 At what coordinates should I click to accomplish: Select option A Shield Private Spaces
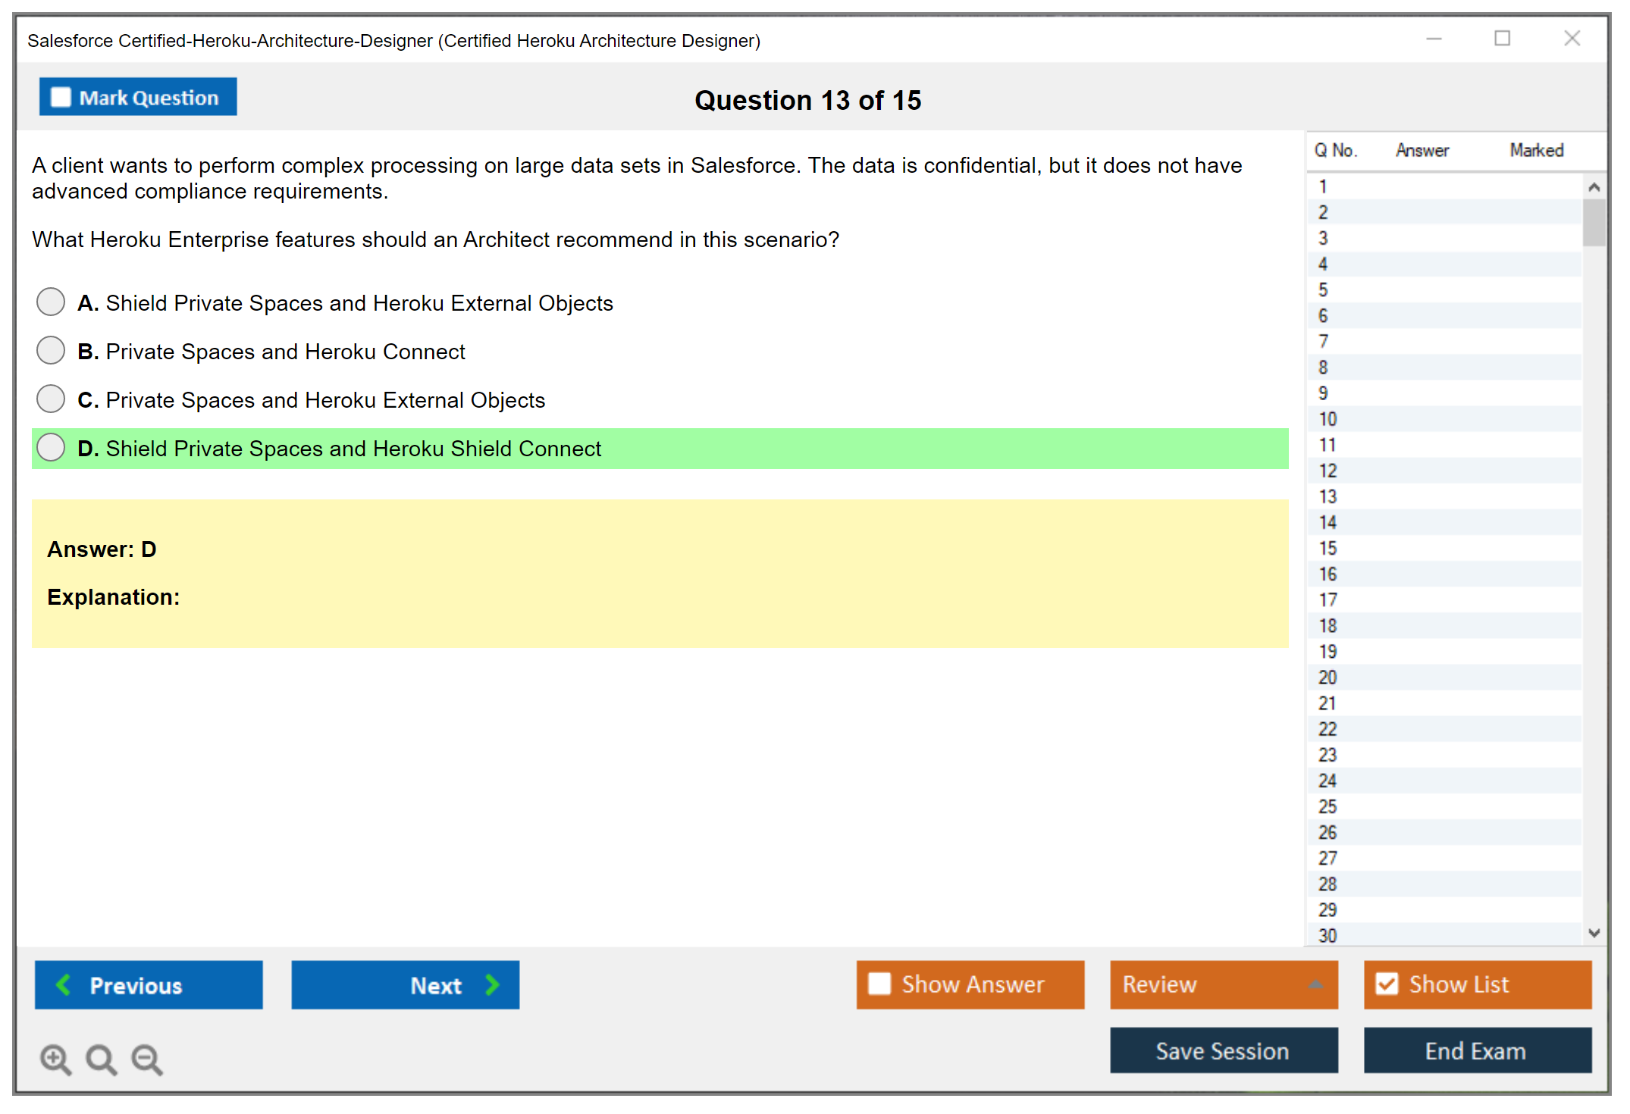click(51, 302)
